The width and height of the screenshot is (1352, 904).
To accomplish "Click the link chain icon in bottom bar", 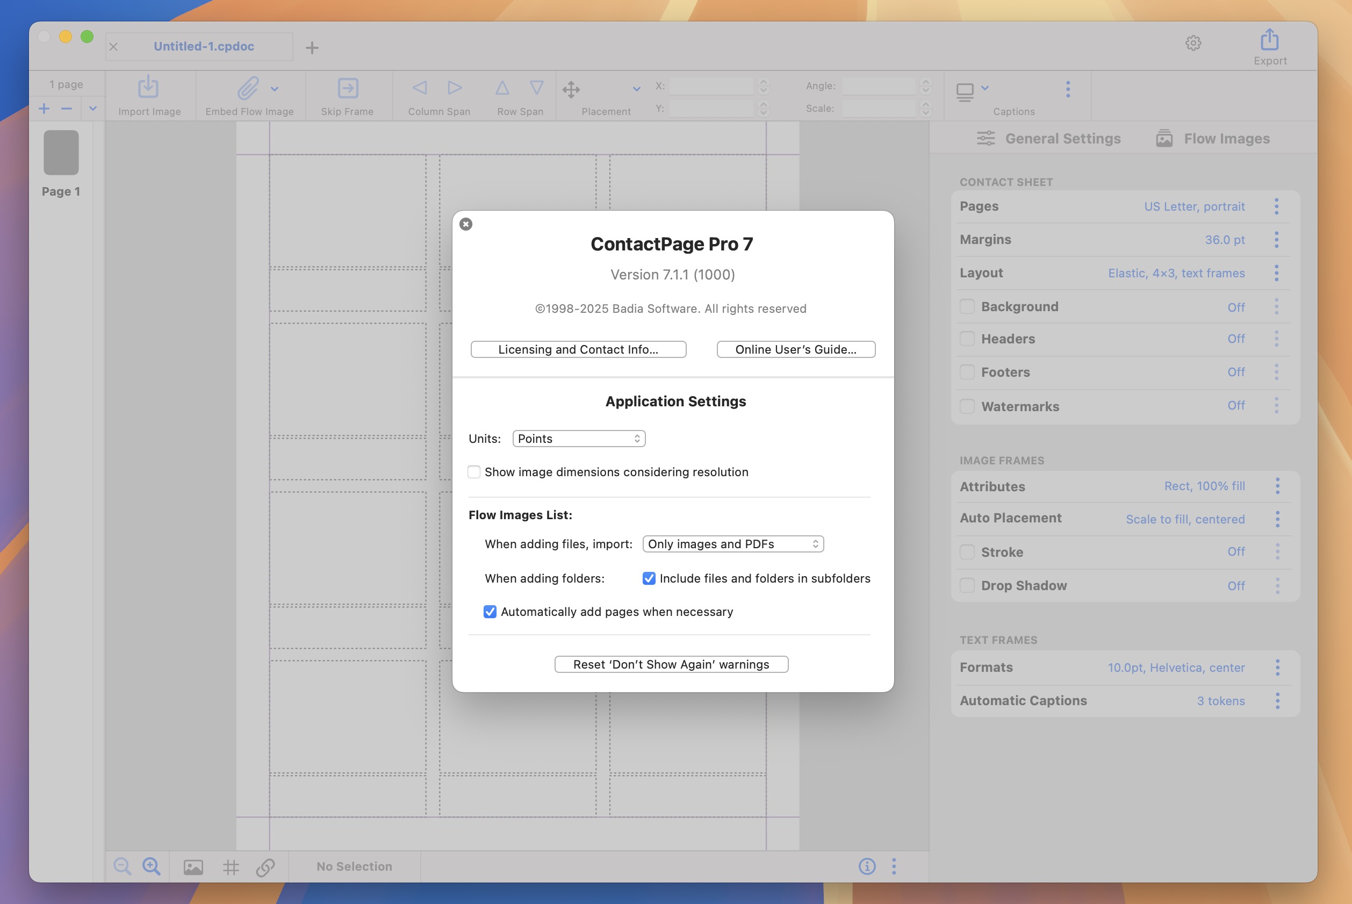I will (265, 867).
